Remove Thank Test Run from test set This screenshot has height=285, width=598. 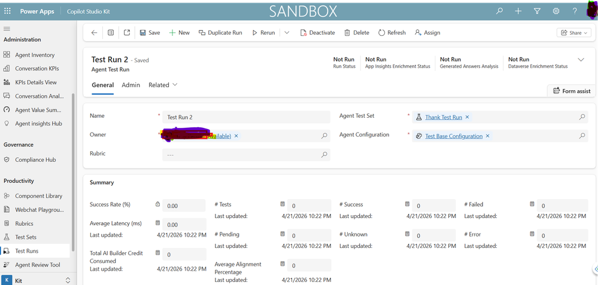467,117
